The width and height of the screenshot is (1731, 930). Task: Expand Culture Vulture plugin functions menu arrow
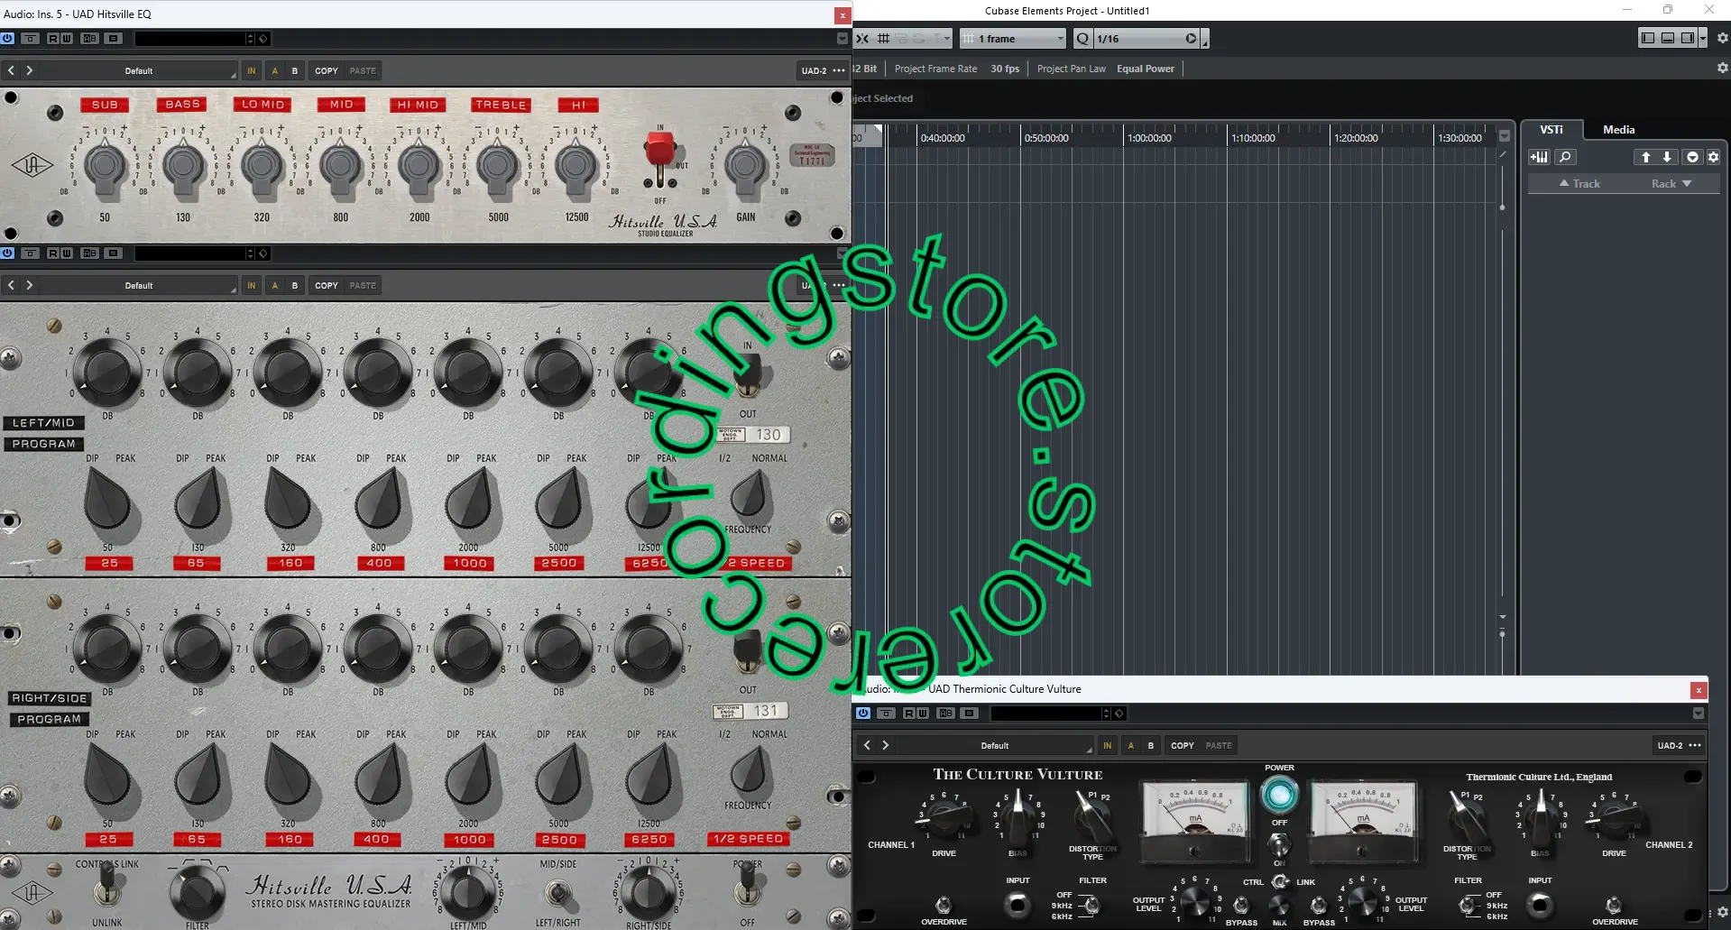pyautogui.click(x=1699, y=714)
